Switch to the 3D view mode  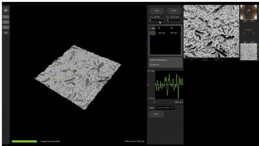(6, 22)
